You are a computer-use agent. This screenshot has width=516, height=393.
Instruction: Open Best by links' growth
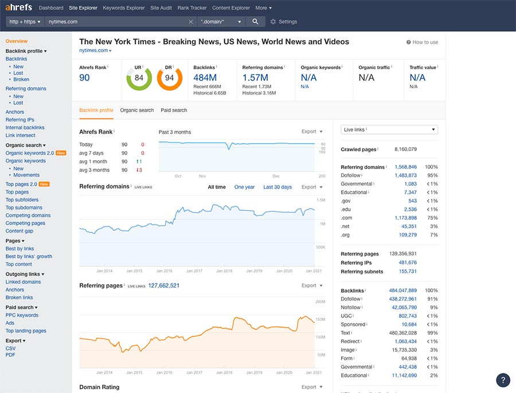29,257
